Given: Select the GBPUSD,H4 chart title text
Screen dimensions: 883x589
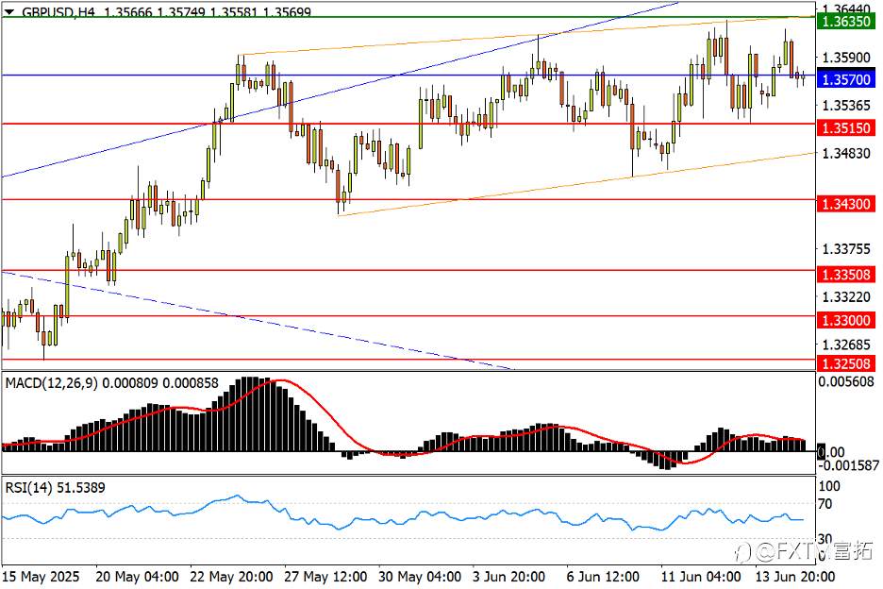Looking at the screenshot, I should pos(58,12).
